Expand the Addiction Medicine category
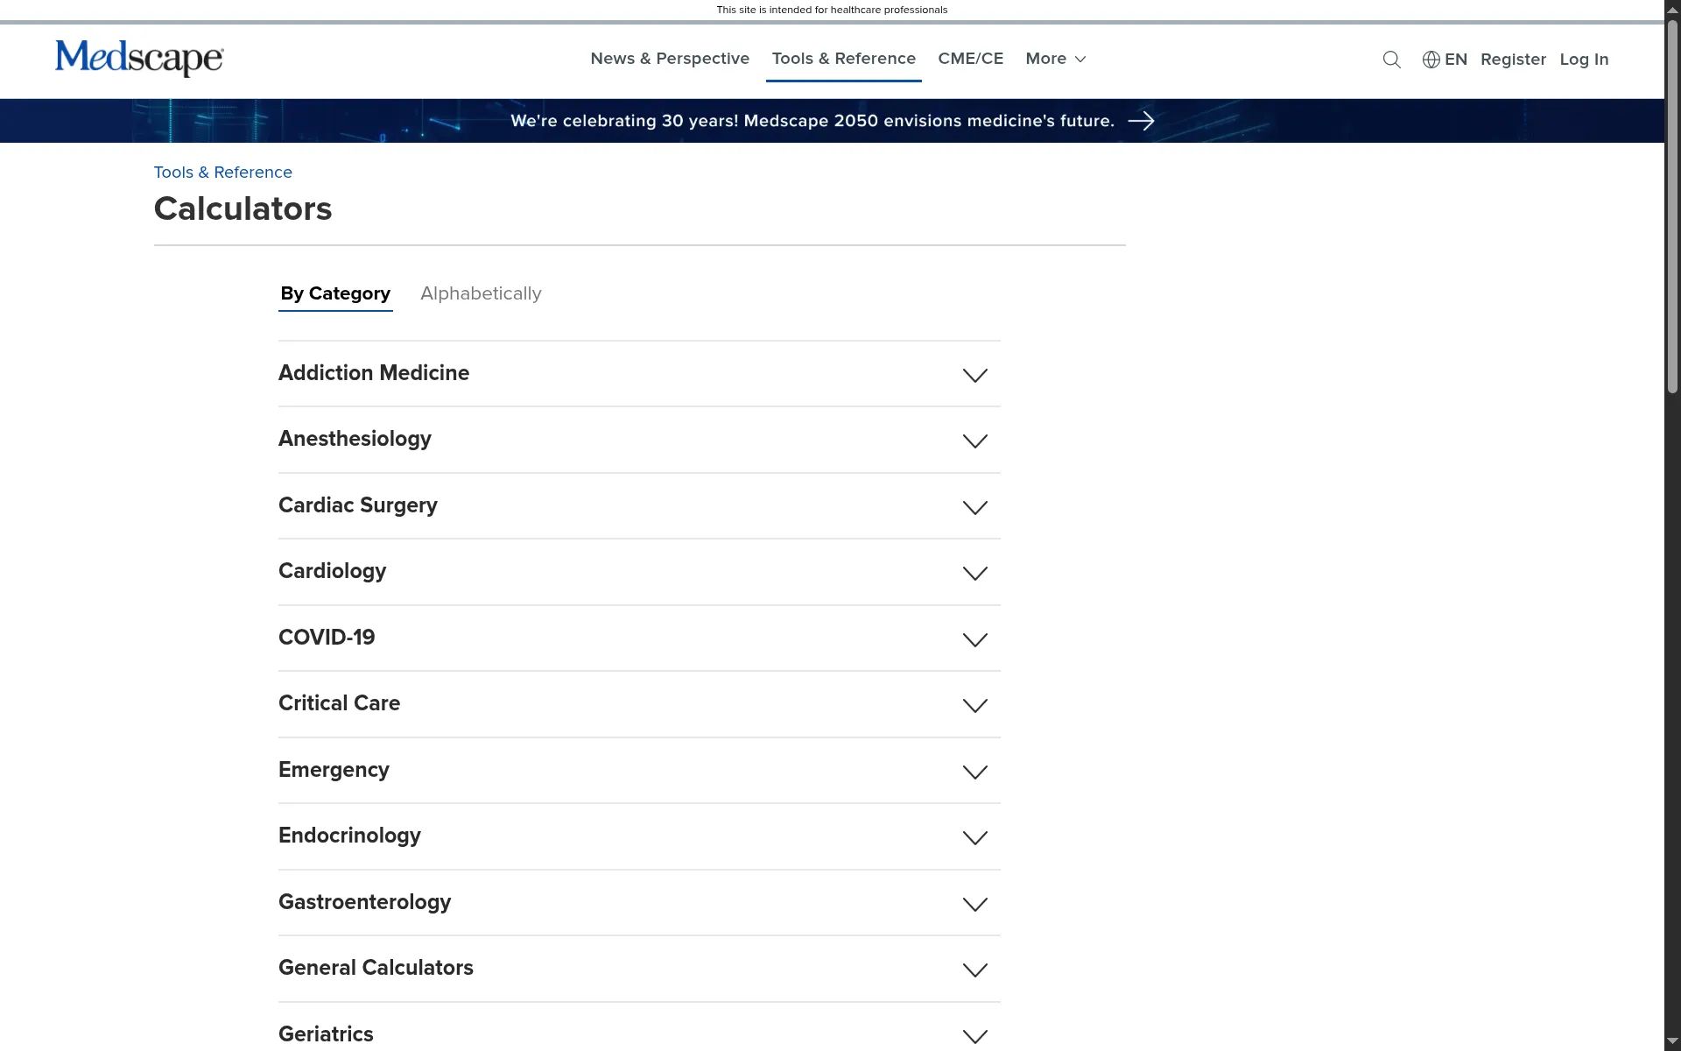 [974, 375]
